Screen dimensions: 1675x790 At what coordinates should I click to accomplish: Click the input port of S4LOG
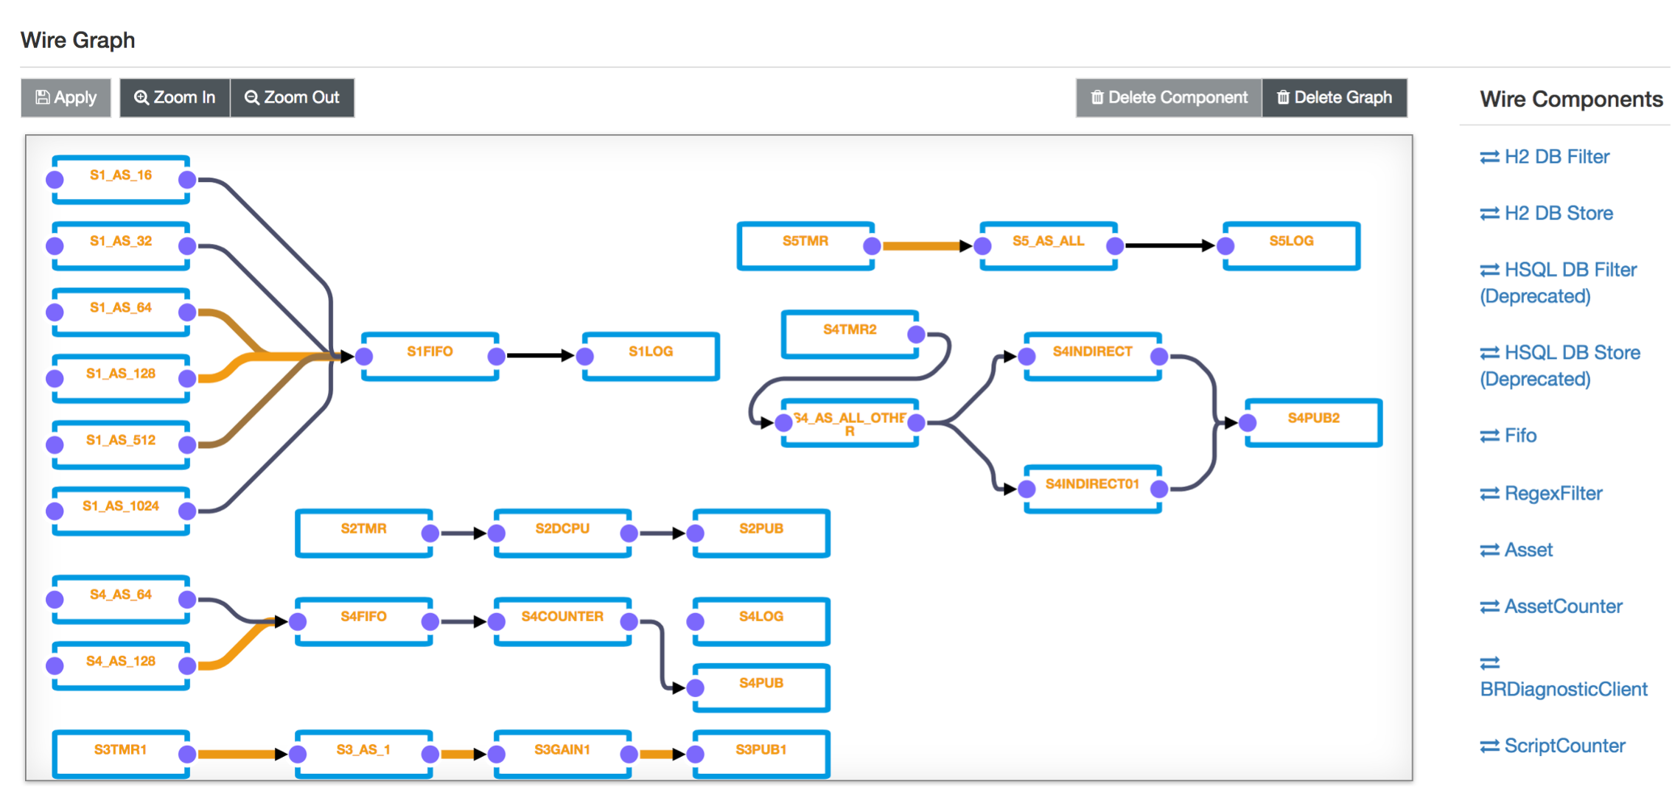click(695, 622)
